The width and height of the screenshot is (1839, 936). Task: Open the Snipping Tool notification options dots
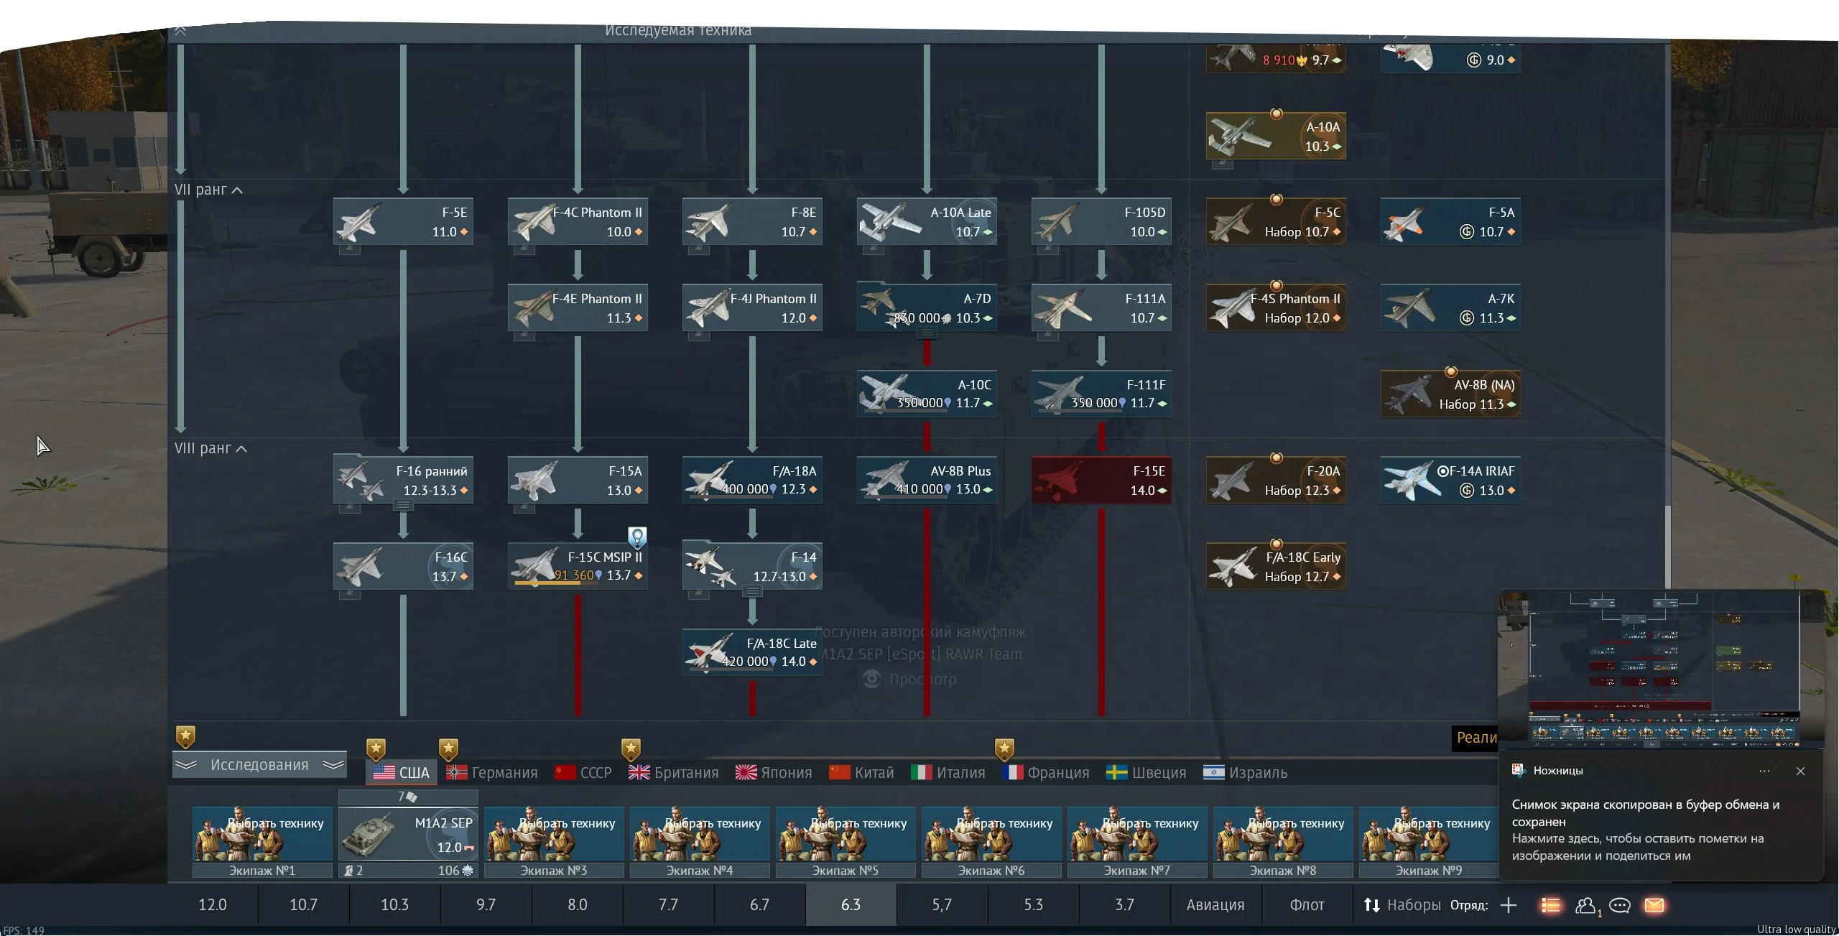[1764, 771]
